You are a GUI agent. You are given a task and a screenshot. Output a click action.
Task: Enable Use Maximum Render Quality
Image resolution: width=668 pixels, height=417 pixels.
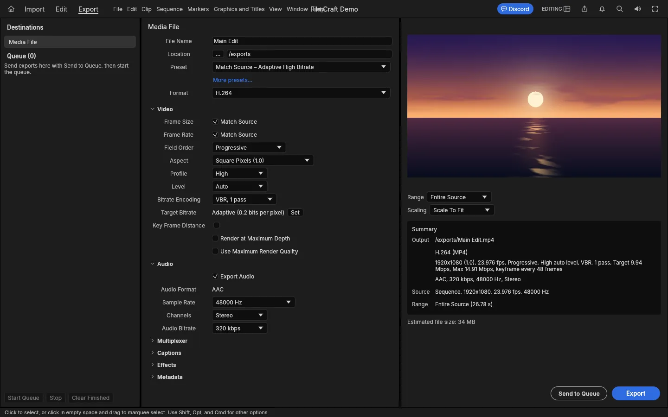(x=215, y=252)
